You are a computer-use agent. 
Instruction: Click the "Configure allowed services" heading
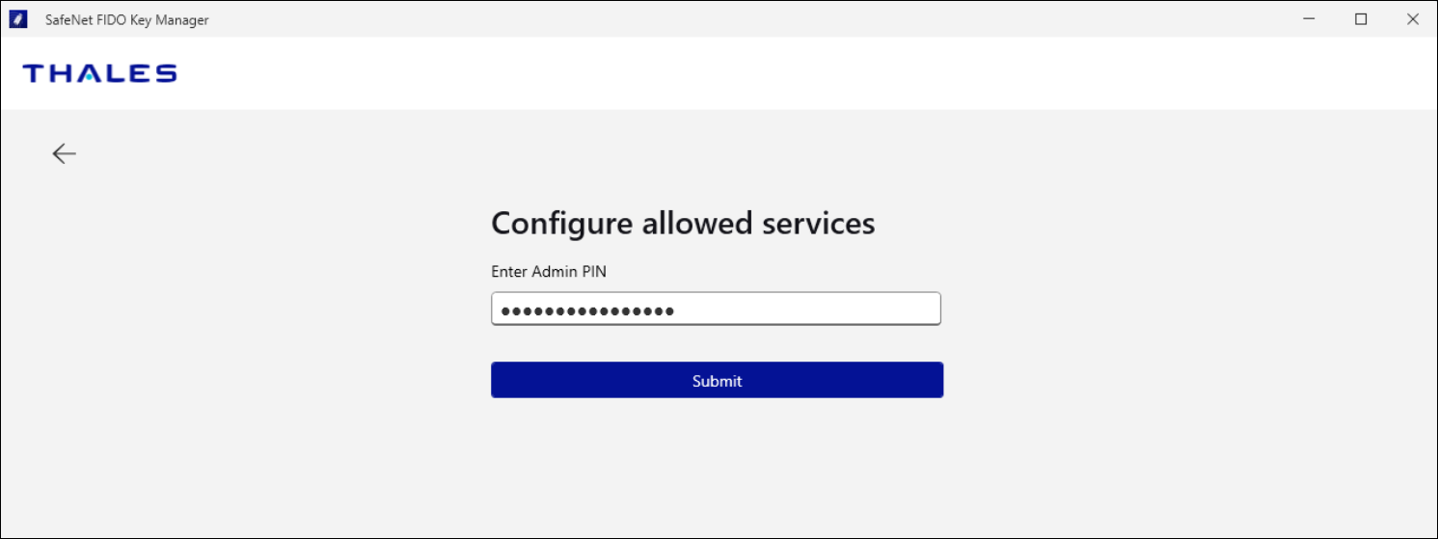(x=683, y=224)
